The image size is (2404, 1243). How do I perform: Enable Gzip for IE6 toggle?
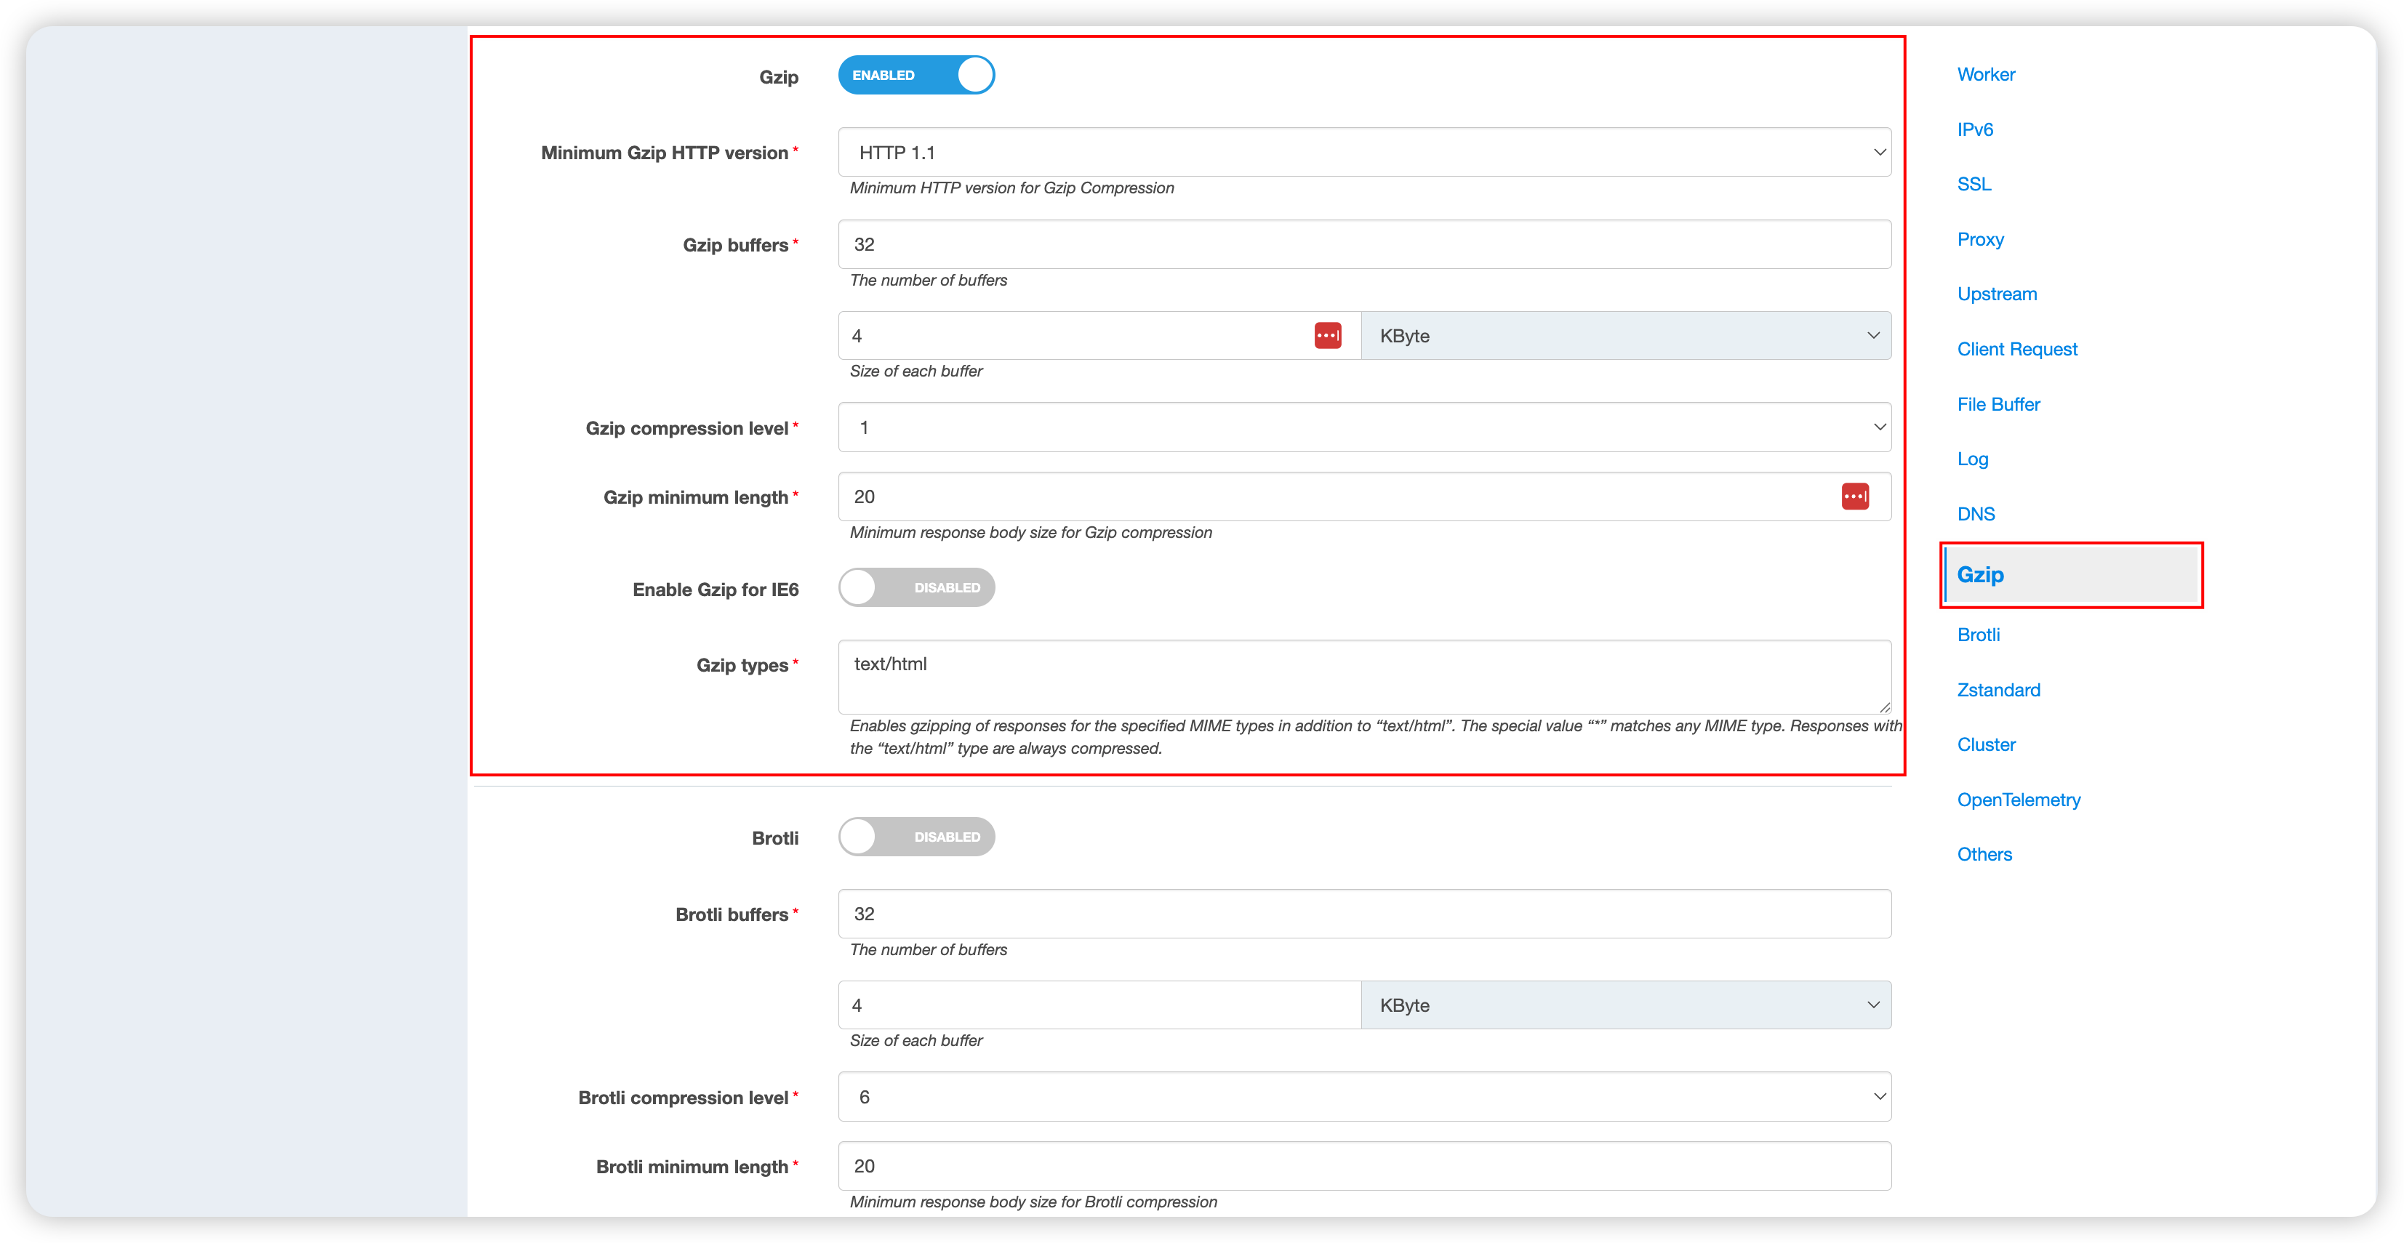(916, 588)
